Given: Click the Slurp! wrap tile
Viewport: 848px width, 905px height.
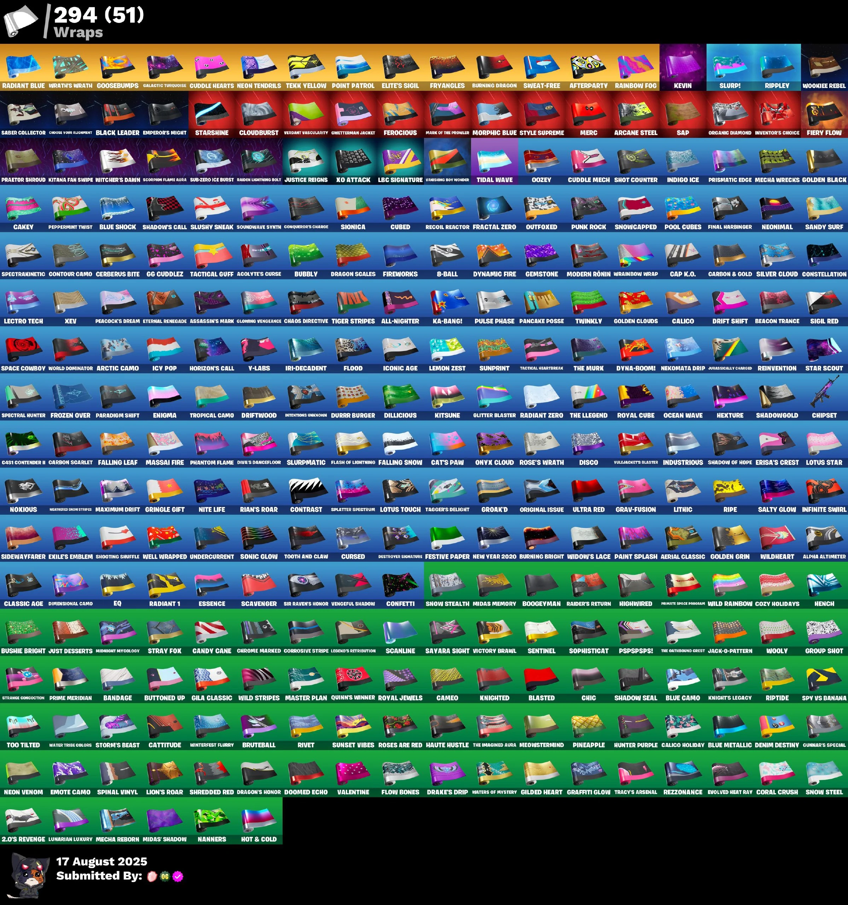Looking at the screenshot, I should point(730,67).
